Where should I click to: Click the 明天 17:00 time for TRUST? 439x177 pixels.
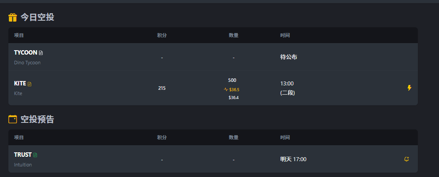(293, 159)
